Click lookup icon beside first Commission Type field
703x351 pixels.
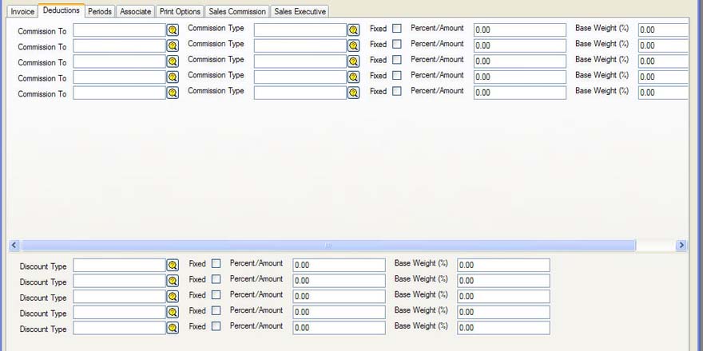coord(353,30)
